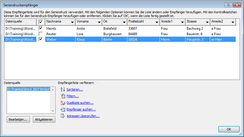This screenshot has height=137, width=244.
Task: Click the Berlin cell in Ort column
Action: click(x=115, y=39)
